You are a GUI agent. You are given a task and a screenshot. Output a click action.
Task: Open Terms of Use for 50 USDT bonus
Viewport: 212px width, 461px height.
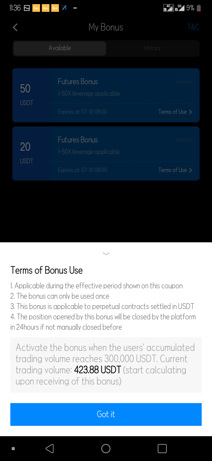tap(173, 112)
